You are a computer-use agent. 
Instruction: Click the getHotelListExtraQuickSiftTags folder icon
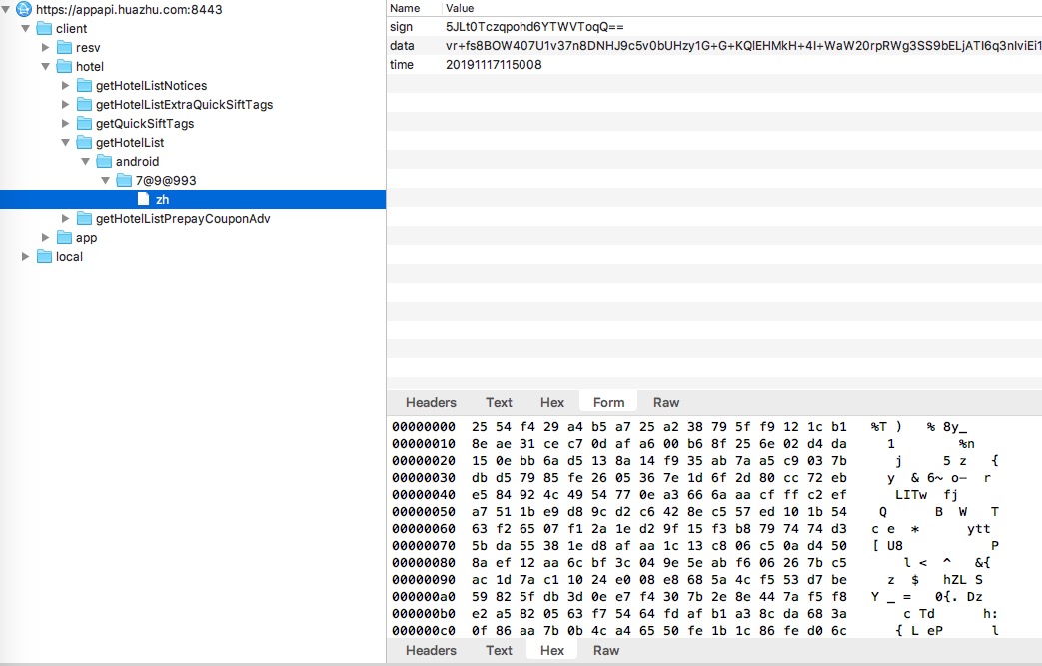coord(84,104)
